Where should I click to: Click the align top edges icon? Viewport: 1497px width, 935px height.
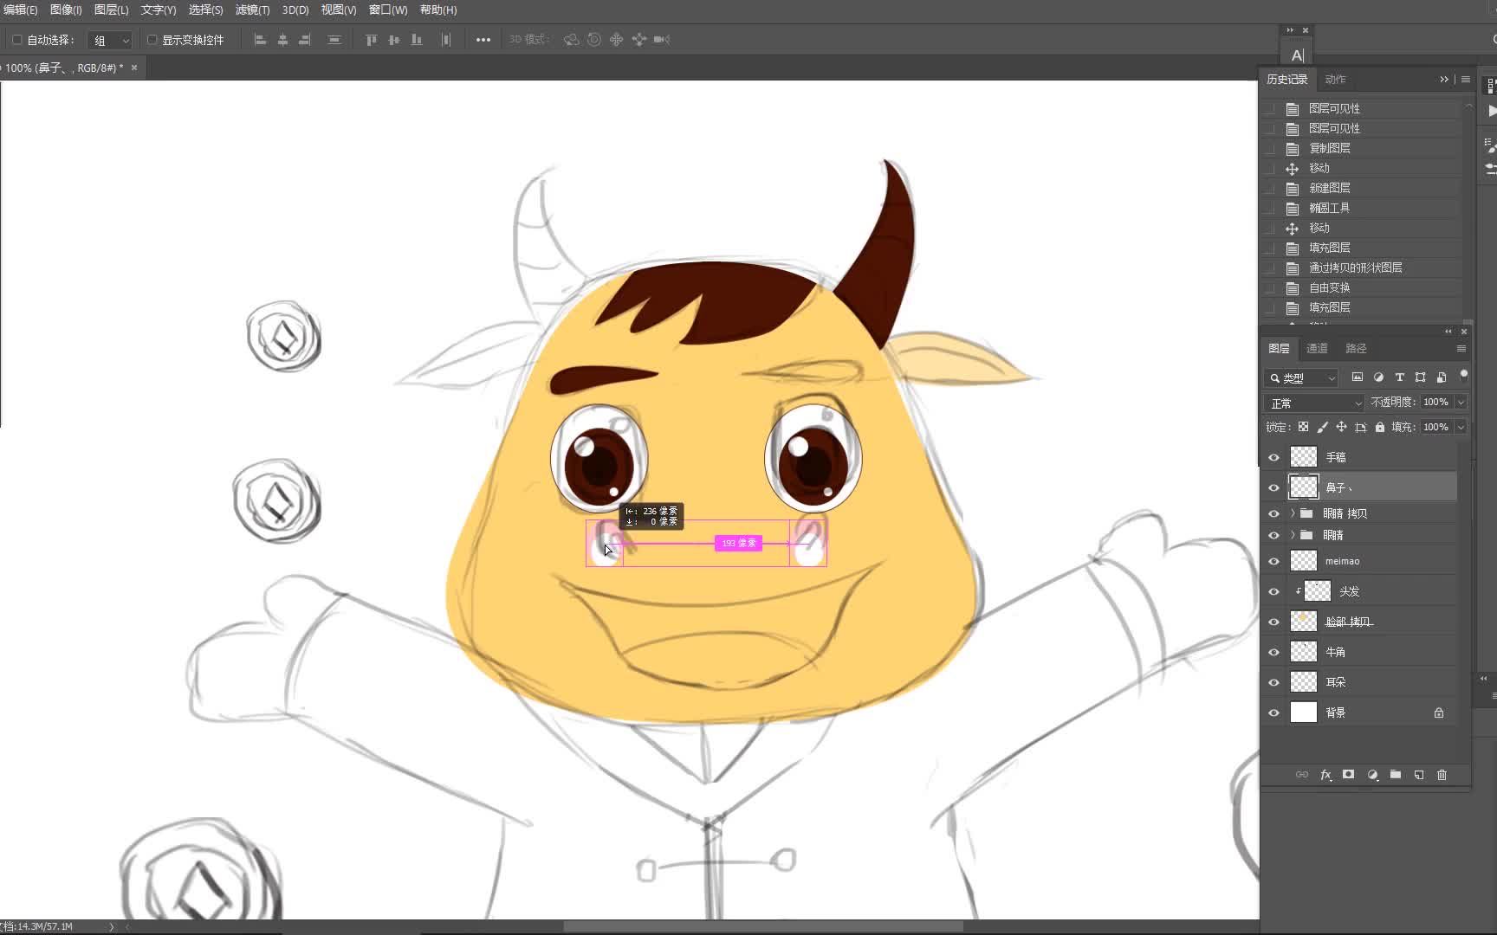click(372, 40)
